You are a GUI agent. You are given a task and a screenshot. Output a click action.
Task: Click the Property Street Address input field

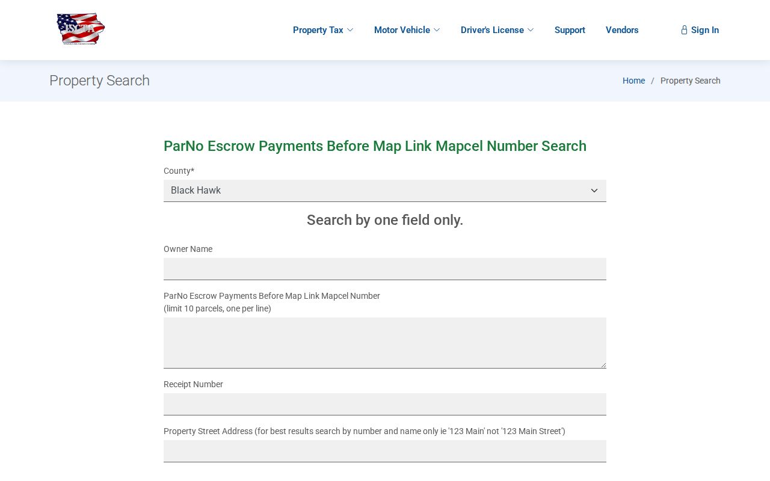[385, 451]
